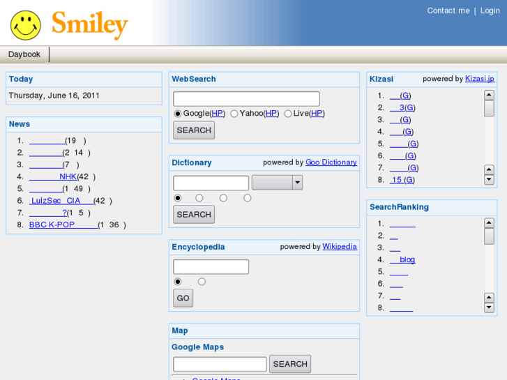
Task: Click the Encyclopedia text input field
Action: (x=211, y=267)
